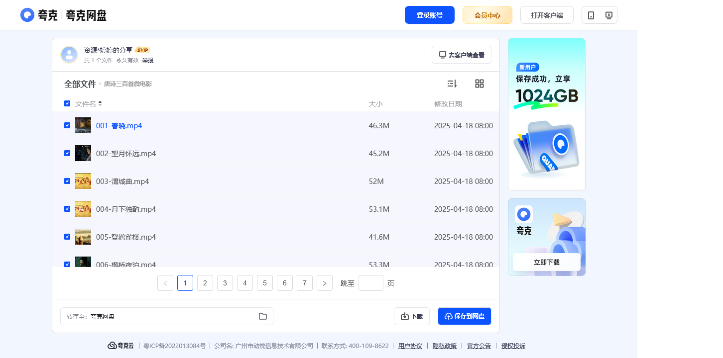The width and height of the screenshot is (723, 358).
Task: Click the folder icon in save destination
Action: coord(263,316)
